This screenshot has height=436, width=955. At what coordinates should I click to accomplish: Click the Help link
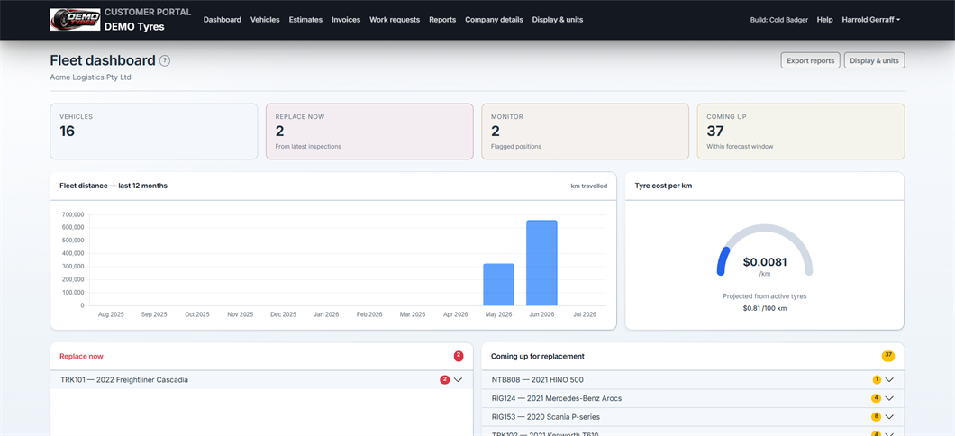coord(824,20)
